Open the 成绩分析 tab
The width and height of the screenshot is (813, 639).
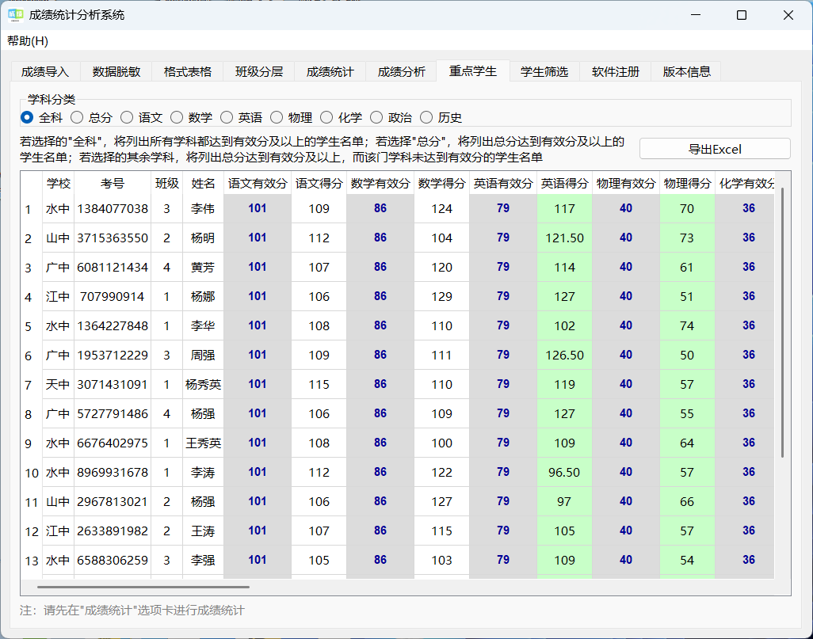[403, 70]
